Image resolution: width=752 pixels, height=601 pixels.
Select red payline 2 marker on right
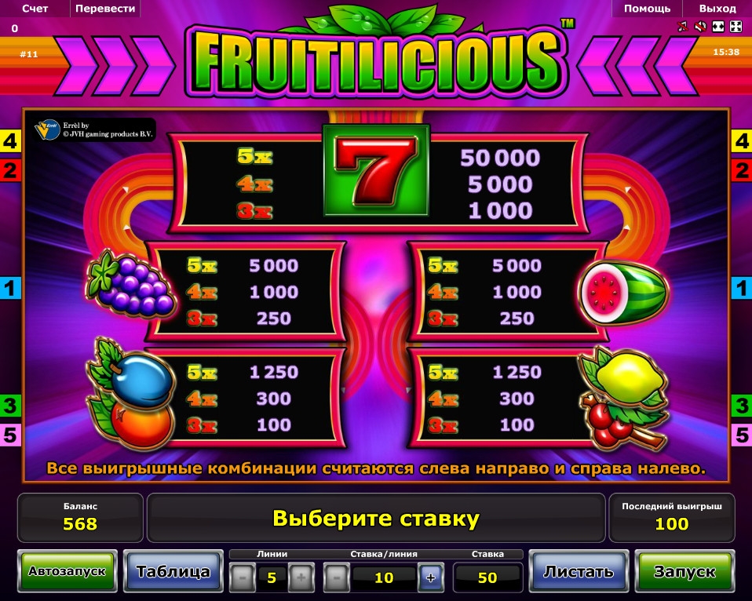(742, 170)
